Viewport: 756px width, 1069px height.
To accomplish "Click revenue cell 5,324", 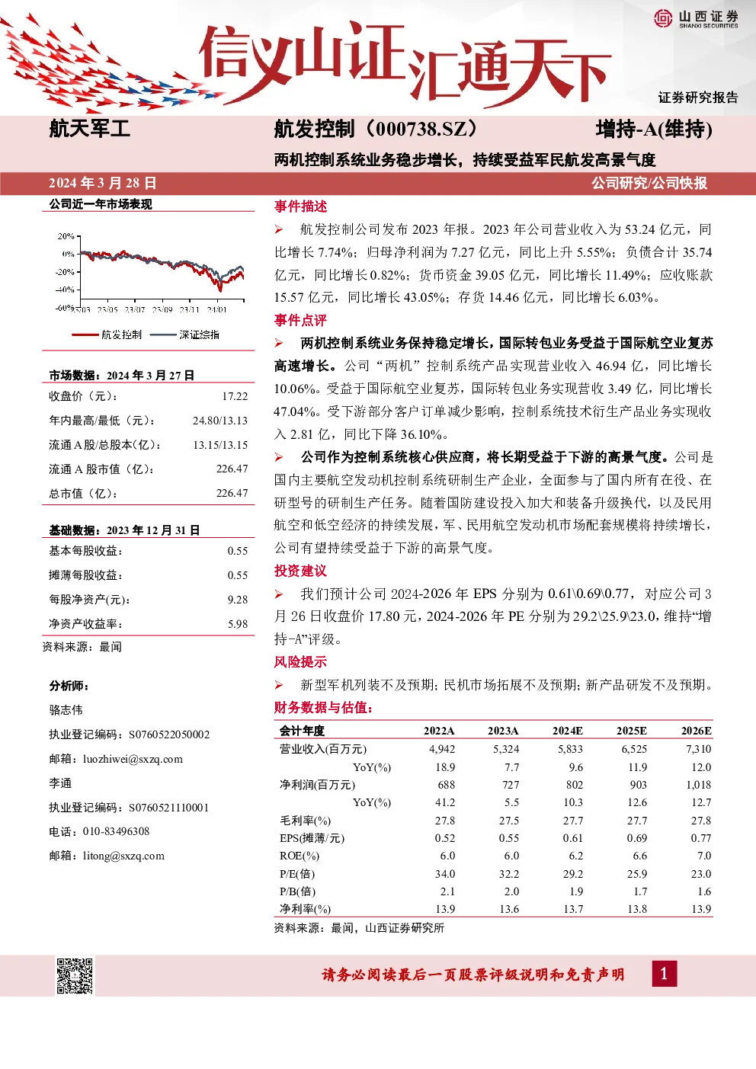I will 506,749.
